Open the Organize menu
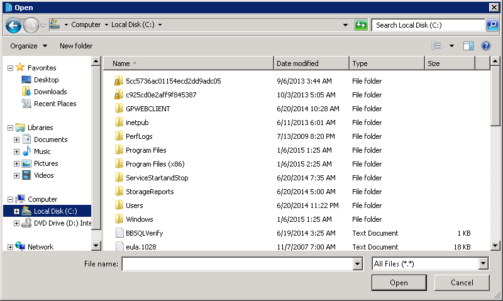The height and width of the screenshot is (301, 503). pyautogui.click(x=28, y=46)
